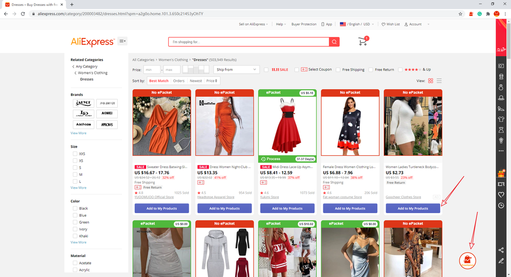Go to Women's Clothing breadcrumb
Screen dimensions: 511x277
[x=173, y=59]
